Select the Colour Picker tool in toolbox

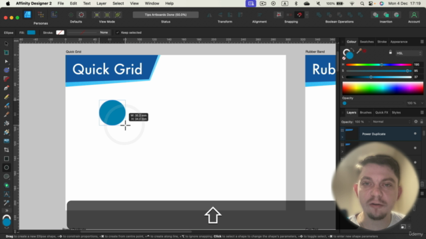point(6,202)
